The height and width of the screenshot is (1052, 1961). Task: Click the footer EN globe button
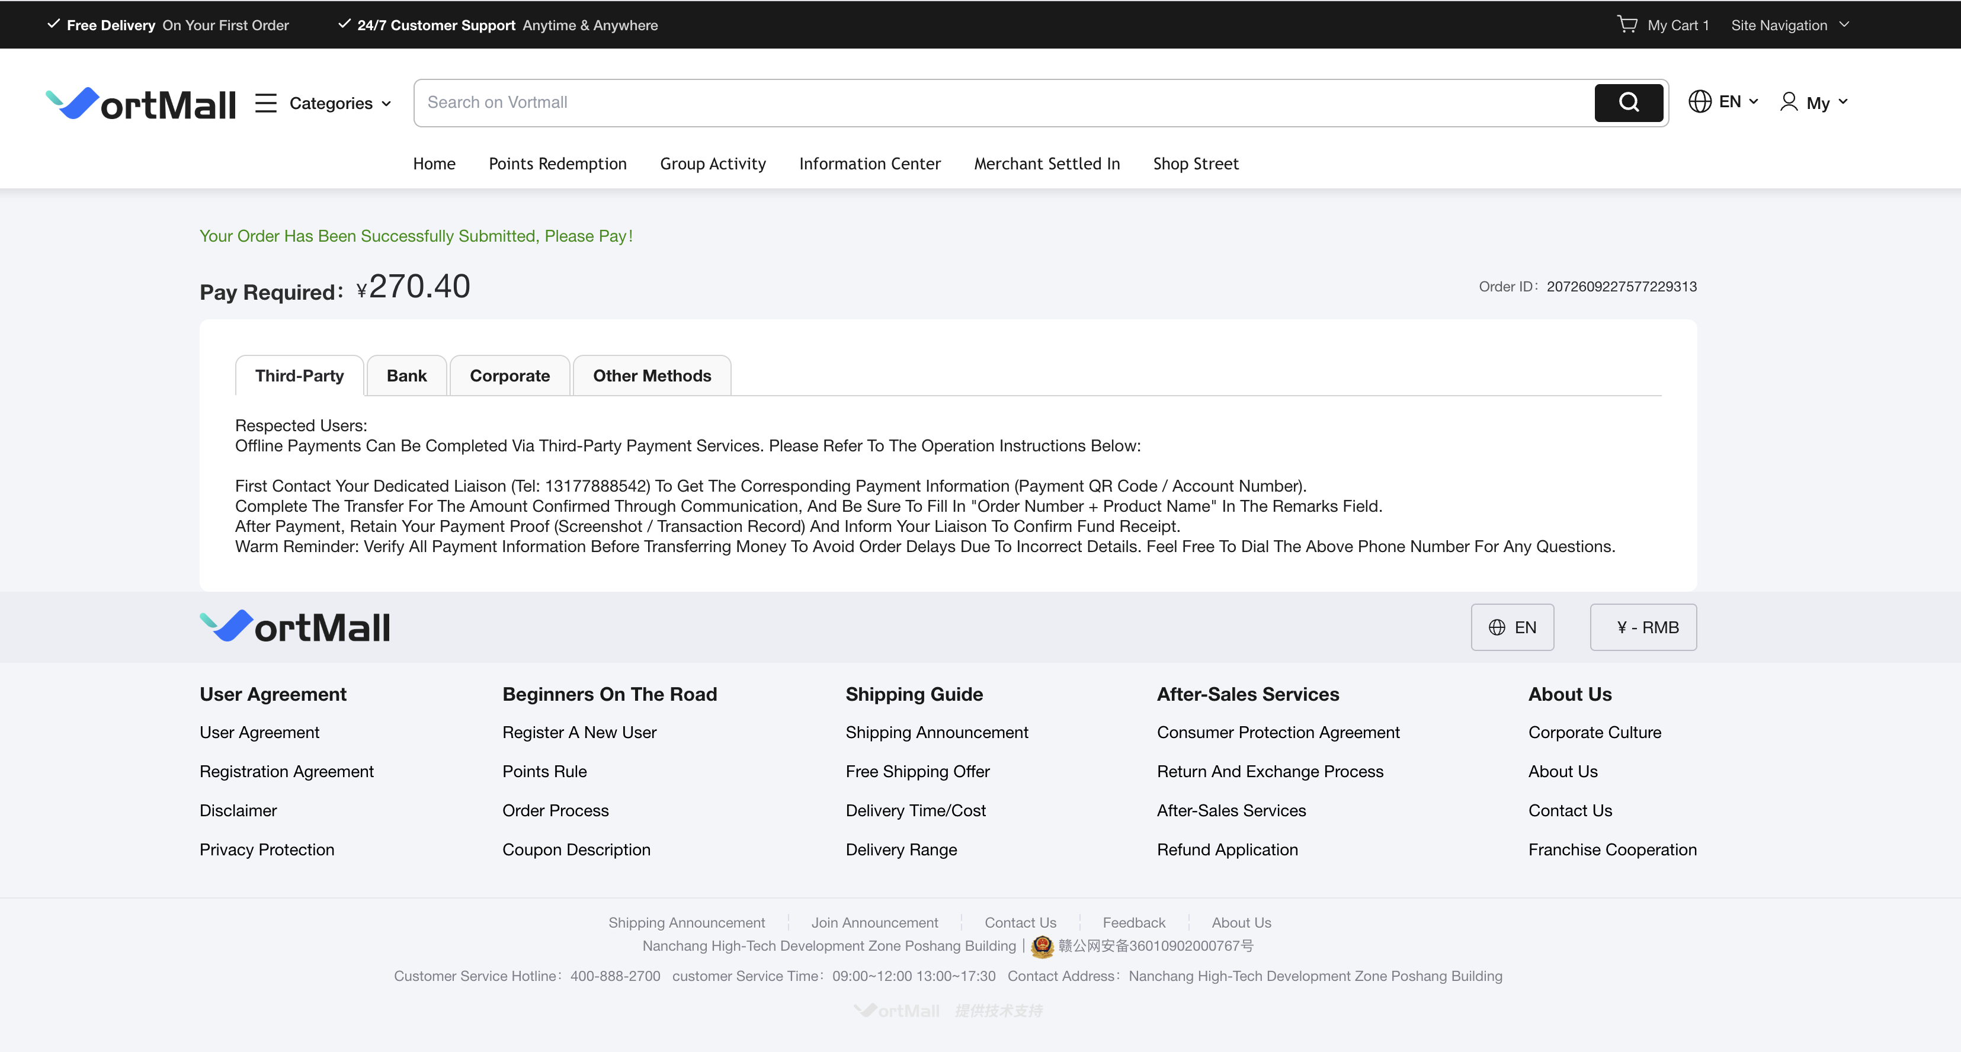1512,627
